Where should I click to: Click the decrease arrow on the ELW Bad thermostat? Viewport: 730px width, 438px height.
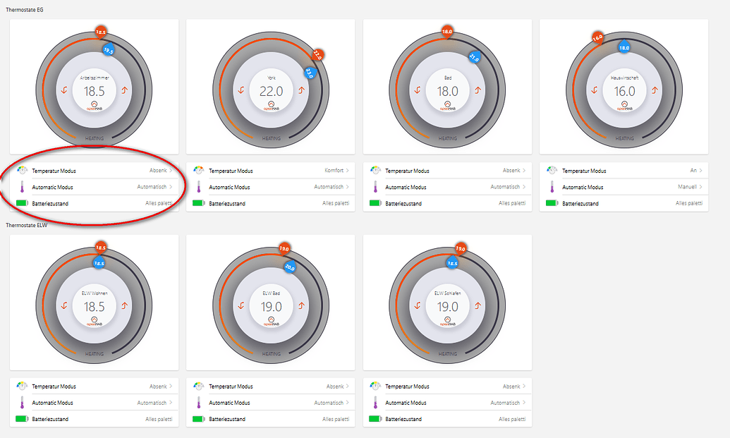[x=240, y=306]
